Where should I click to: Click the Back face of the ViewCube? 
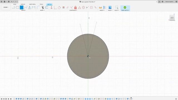point(172,18)
